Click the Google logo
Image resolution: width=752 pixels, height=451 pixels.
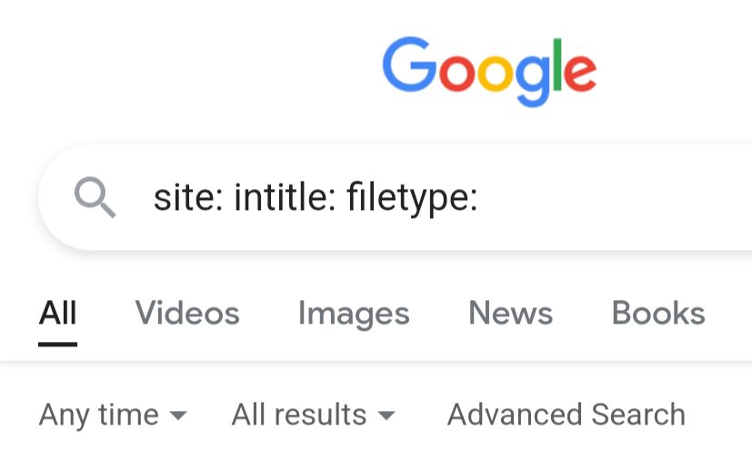pyautogui.click(x=489, y=70)
